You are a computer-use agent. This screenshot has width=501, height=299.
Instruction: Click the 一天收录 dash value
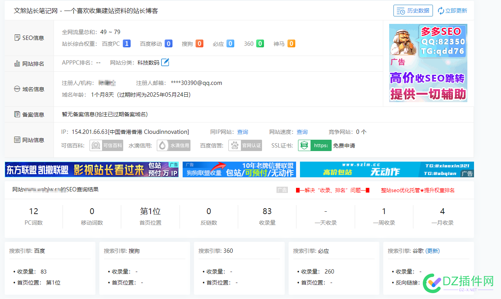[326, 211]
